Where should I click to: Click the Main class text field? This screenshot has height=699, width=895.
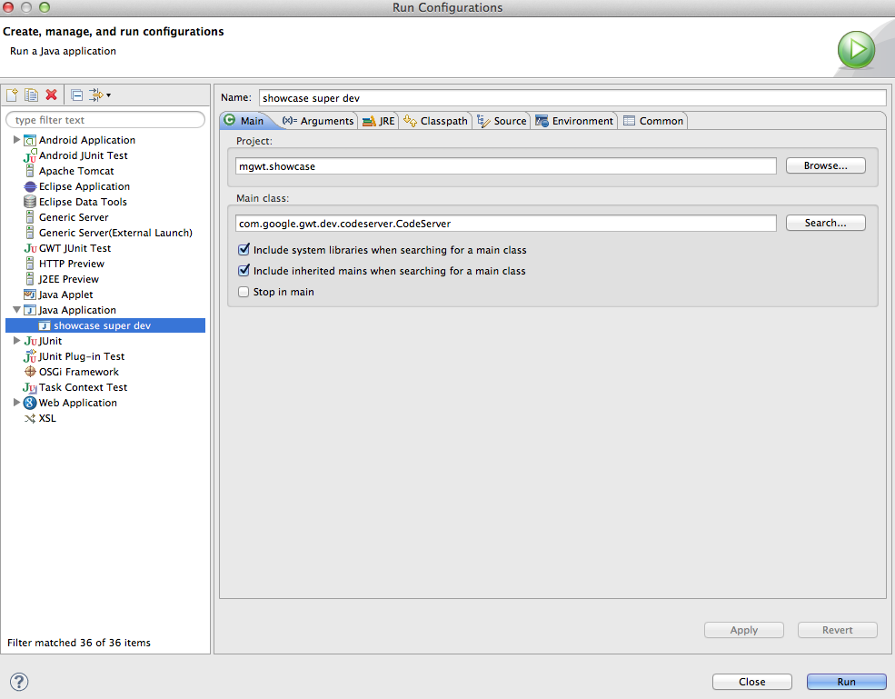506,224
